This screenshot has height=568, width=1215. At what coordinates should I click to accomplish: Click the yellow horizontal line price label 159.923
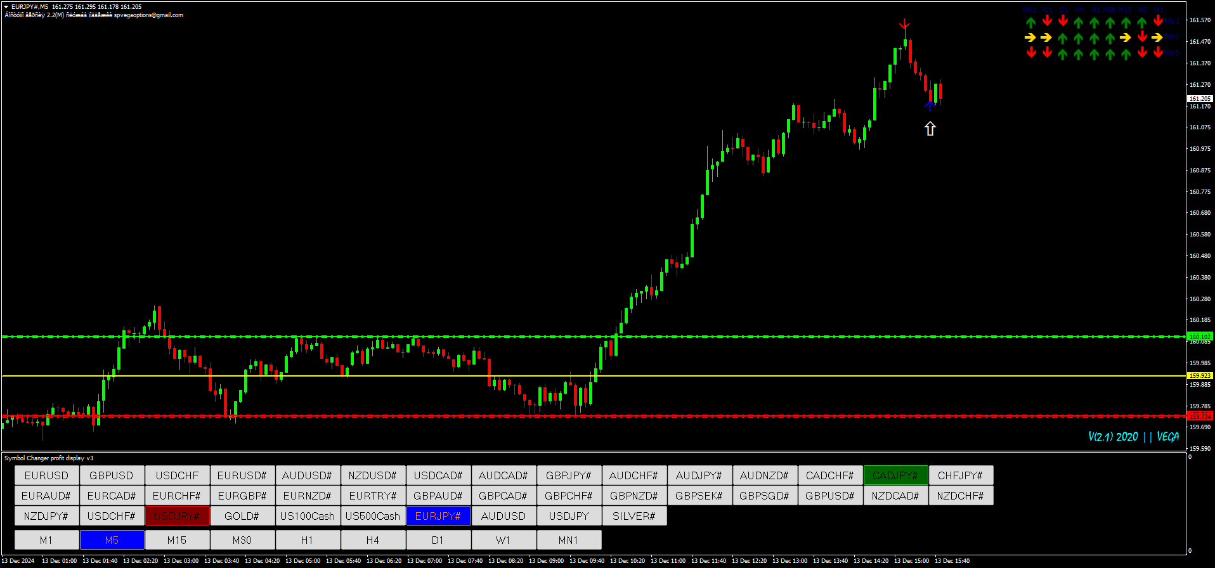1200,376
